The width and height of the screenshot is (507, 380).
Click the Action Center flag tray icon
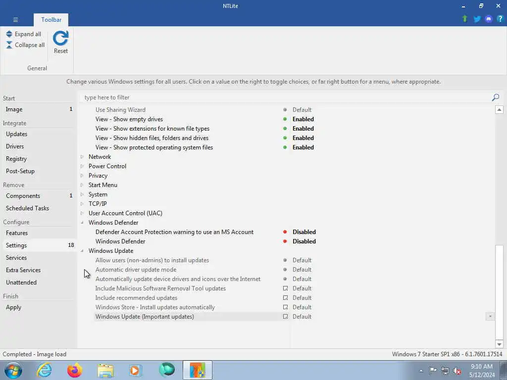(433, 370)
